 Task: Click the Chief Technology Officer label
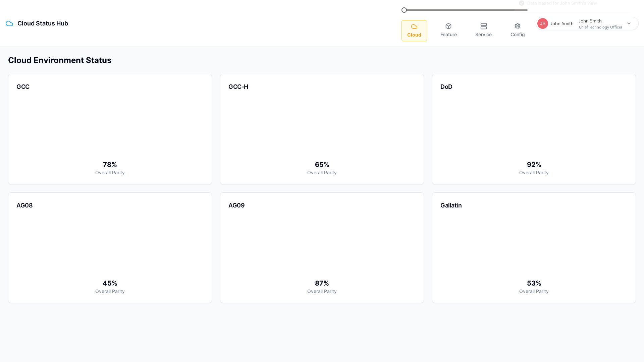[600, 27]
